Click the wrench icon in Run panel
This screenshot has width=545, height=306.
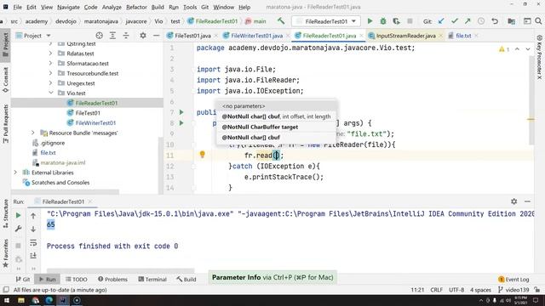[x=19, y=229]
